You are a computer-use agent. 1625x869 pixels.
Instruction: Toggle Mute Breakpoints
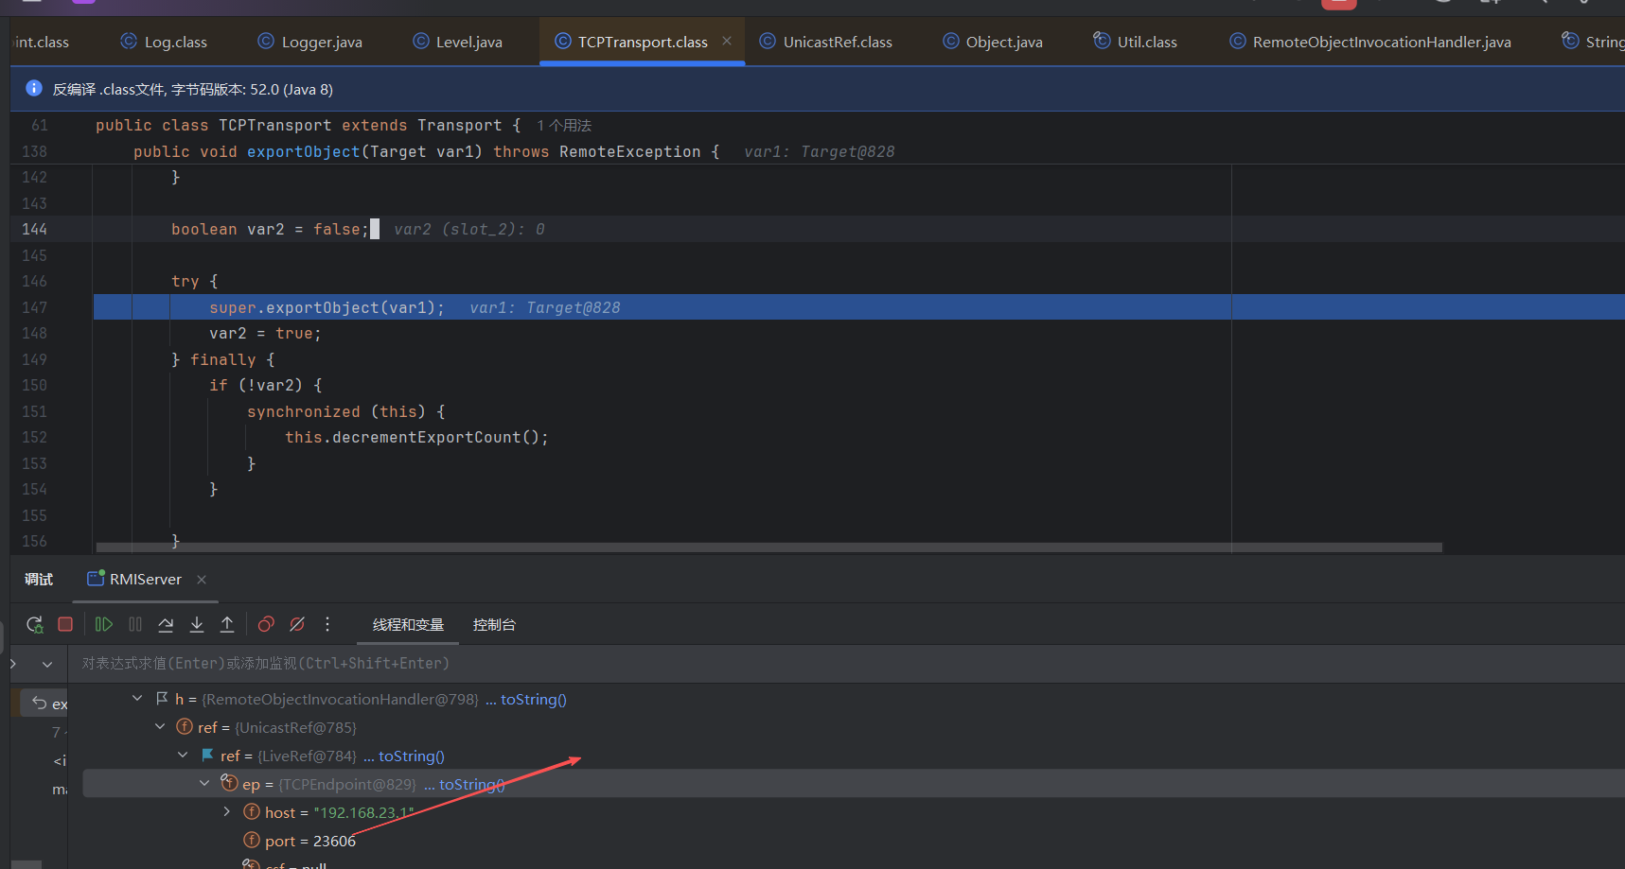(297, 624)
